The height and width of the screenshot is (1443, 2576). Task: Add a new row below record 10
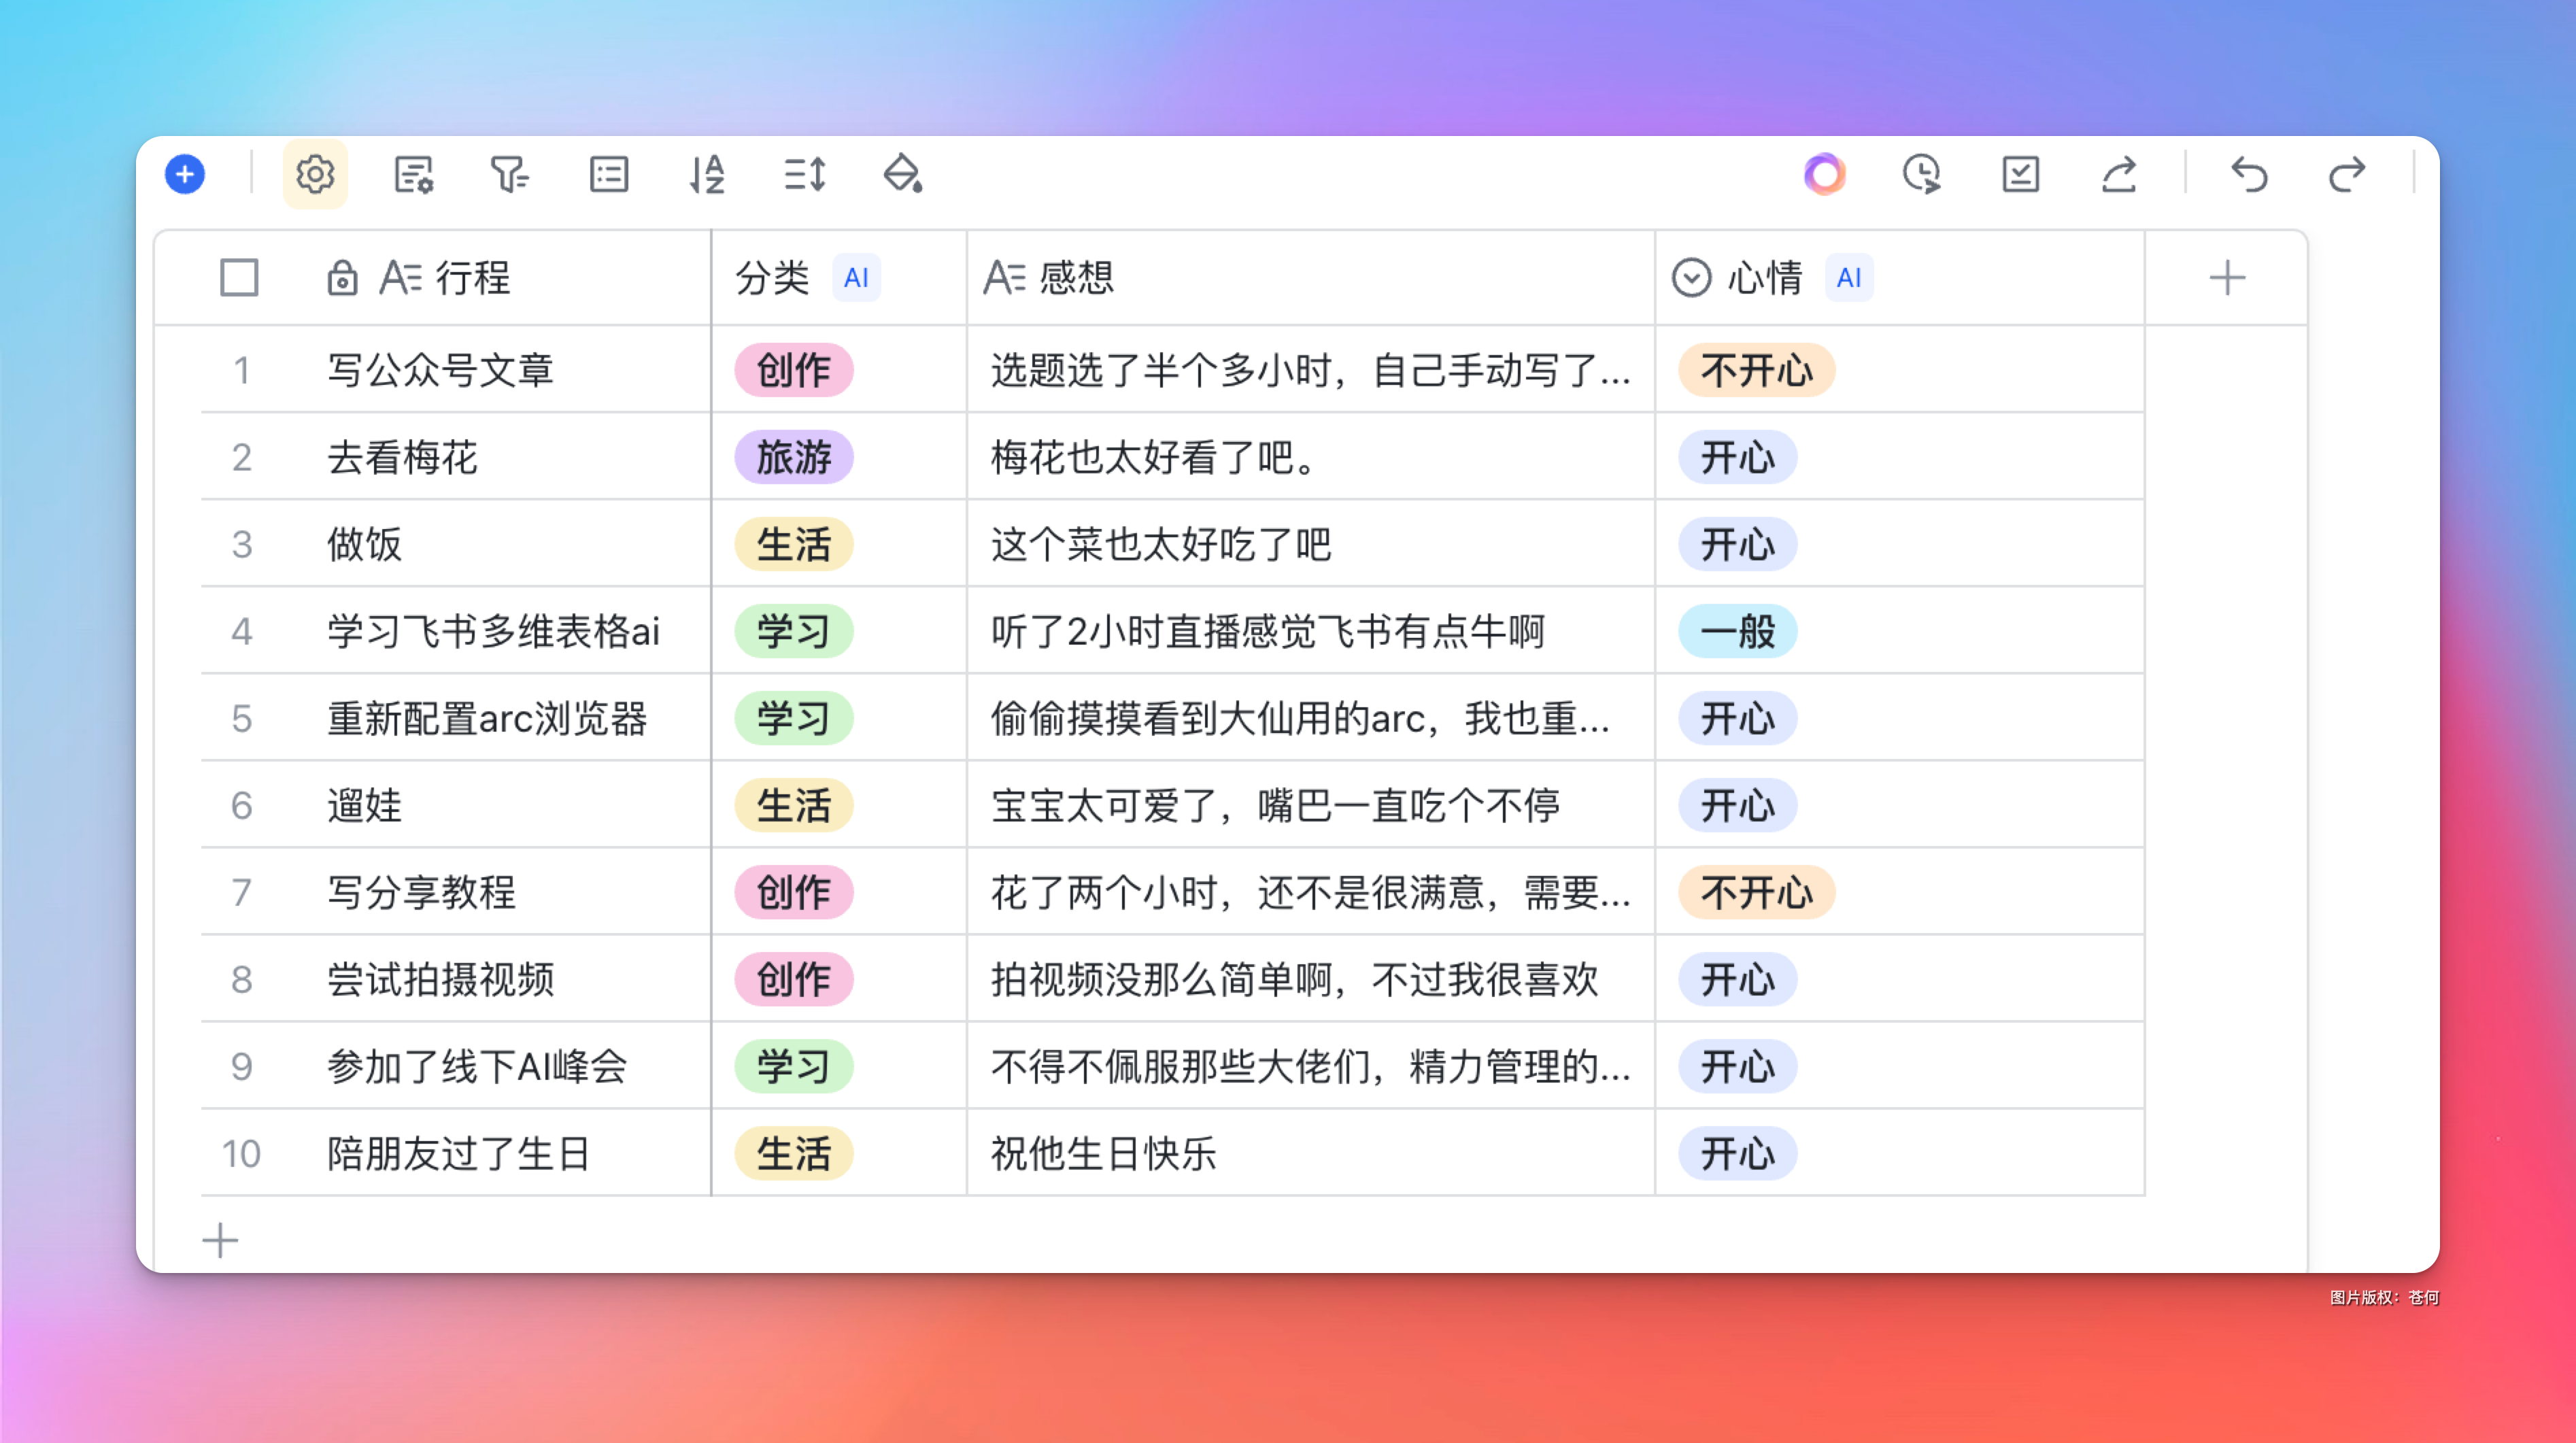220,1241
